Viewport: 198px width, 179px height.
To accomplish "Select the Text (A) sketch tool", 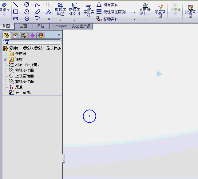I will (49, 12).
